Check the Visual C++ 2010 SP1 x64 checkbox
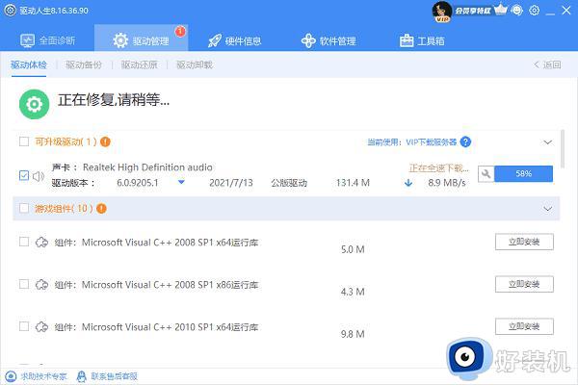The width and height of the screenshot is (578, 385). pos(24,326)
